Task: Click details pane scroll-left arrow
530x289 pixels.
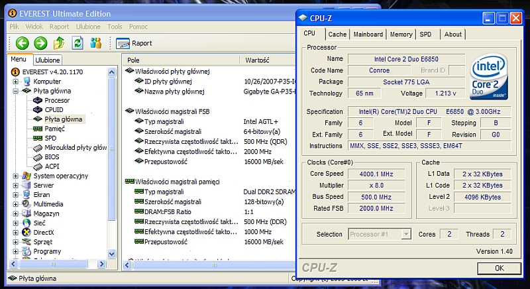Action: coord(127,265)
